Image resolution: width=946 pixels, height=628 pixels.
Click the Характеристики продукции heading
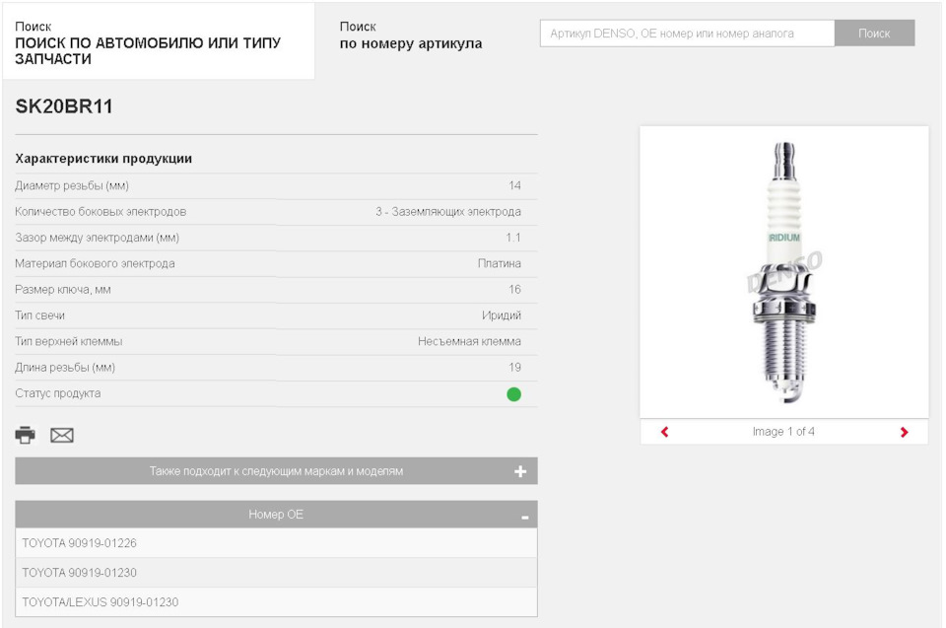point(103,158)
